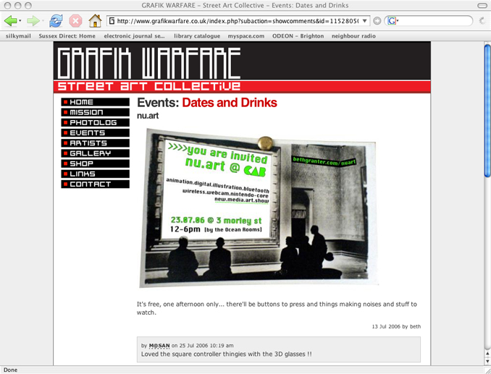Select CONTACT in the site navigation
This screenshot has width=491, height=374.
tap(95, 184)
